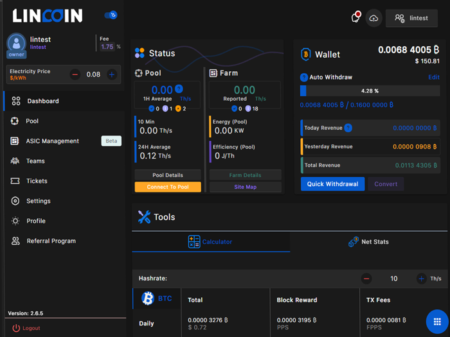
Task: Click the purple pool worker status icon showing 1
Action: coord(165,108)
